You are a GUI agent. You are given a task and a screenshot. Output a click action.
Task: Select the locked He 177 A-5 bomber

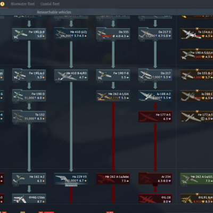(155, 117)
